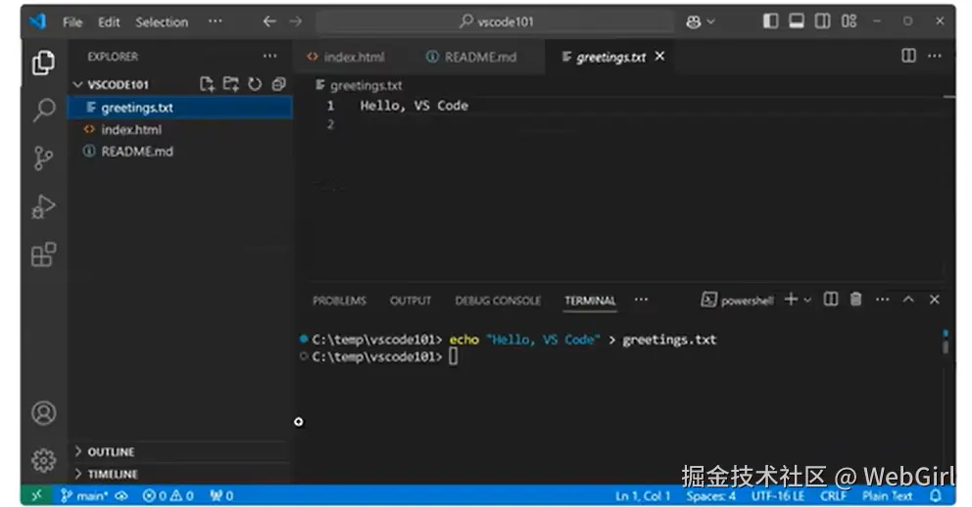This screenshot has height=507, width=972.
Task: Change encoding via UTF-16 LE
Action: 778,496
